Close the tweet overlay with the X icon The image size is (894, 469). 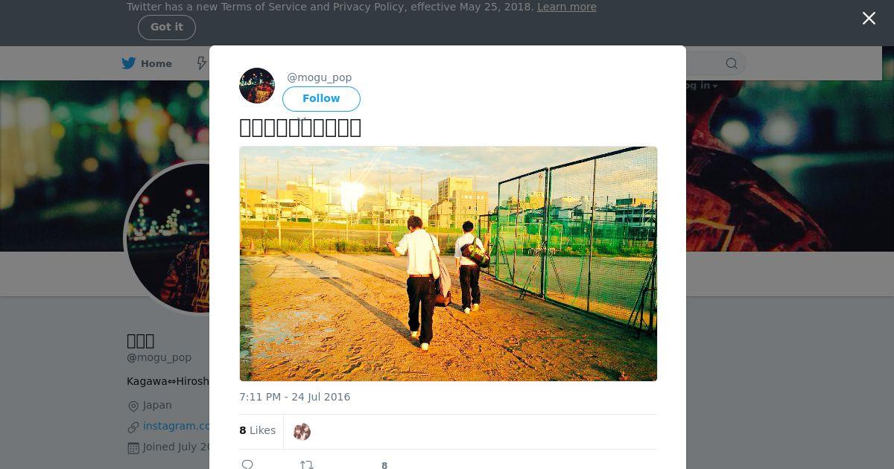pos(869,19)
